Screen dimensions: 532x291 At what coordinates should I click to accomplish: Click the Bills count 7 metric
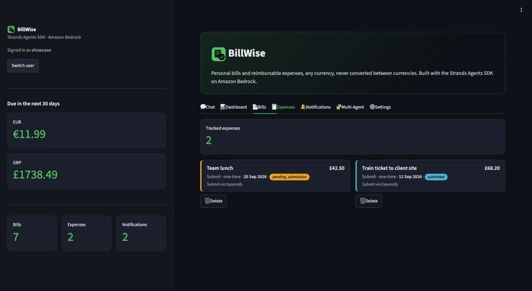tap(32, 233)
